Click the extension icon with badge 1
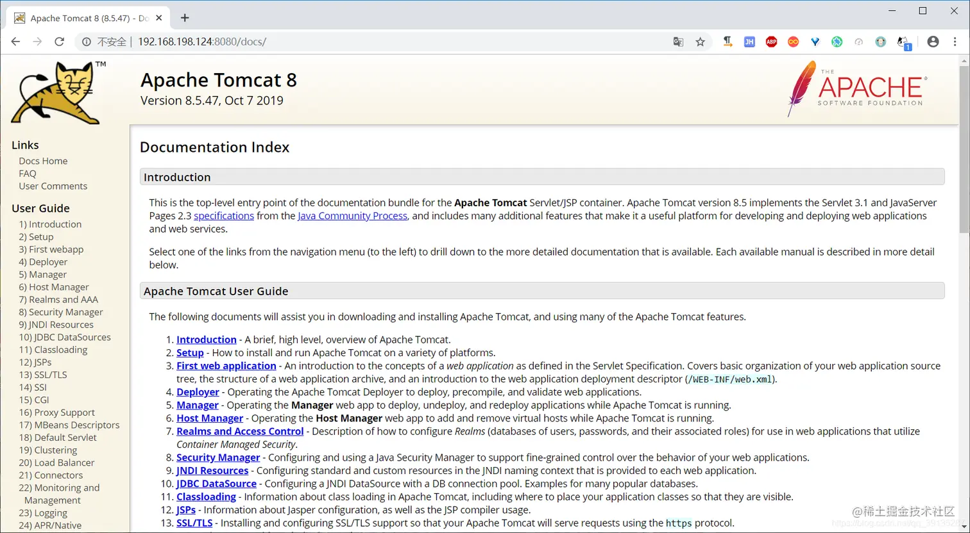The width and height of the screenshot is (970, 533). 903,42
